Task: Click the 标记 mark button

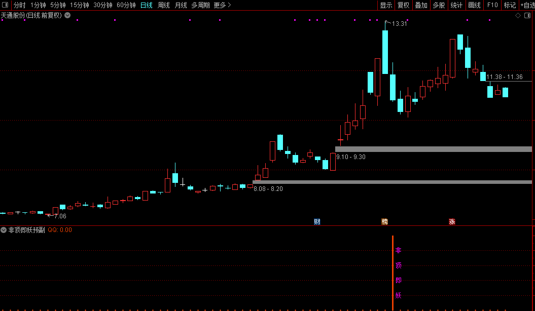Action: (x=510, y=5)
